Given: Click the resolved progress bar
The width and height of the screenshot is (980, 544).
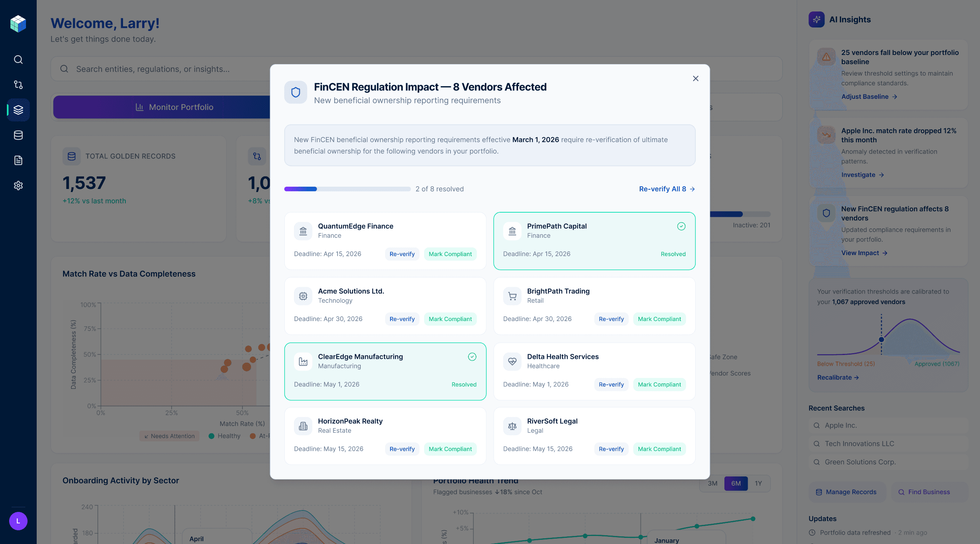Looking at the screenshot, I should [347, 189].
